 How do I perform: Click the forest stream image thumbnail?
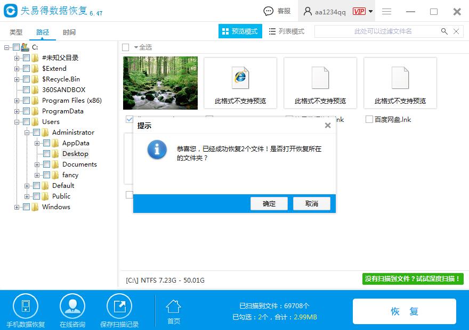click(160, 83)
